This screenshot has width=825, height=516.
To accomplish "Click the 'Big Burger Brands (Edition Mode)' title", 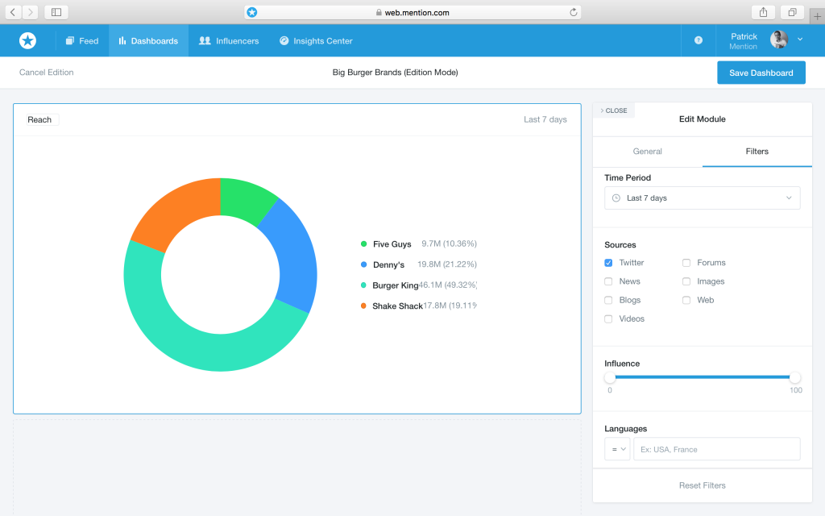I will pos(395,73).
